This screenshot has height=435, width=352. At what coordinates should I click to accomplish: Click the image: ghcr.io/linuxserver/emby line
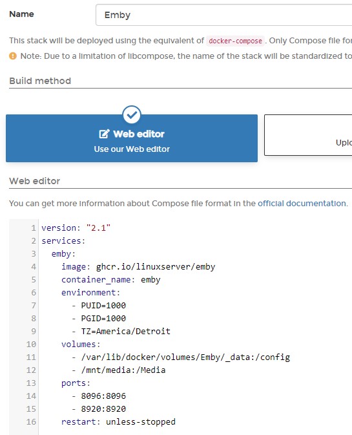click(x=138, y=266)
